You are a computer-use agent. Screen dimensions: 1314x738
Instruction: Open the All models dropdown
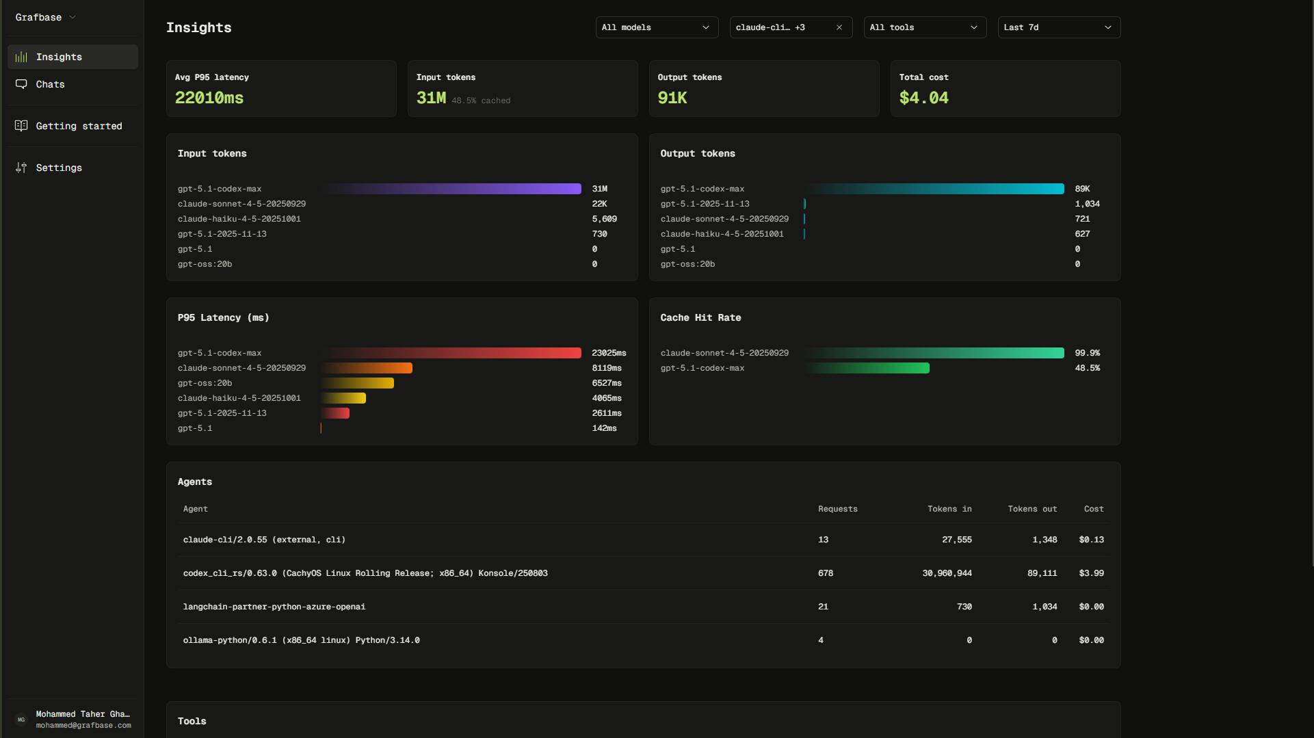pos(656,27)
